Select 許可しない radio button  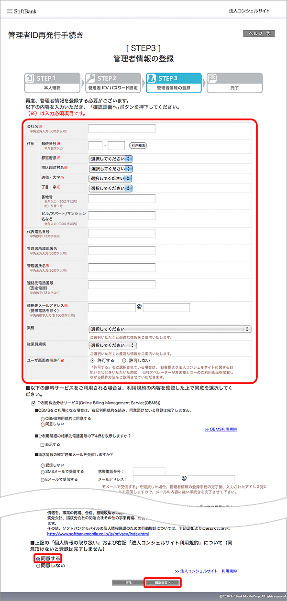click(124, 360)
